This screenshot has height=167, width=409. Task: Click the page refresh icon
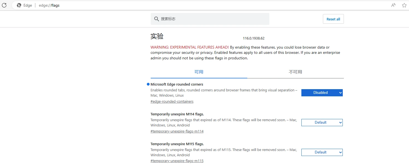[4, 5]
